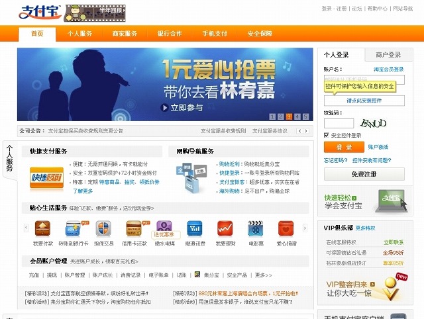Click 提现 in account management

pos(52,275)
